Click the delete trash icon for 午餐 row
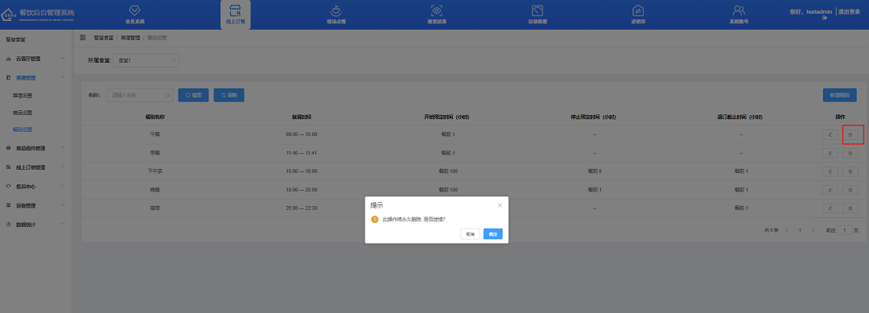Screen dimensions: 869x313 pos(850,134)
